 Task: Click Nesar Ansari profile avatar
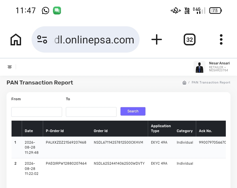(x=199, y=67)
